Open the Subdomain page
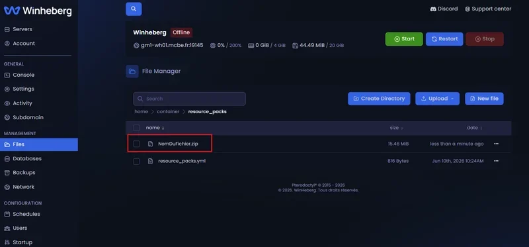 pos(24,117)
